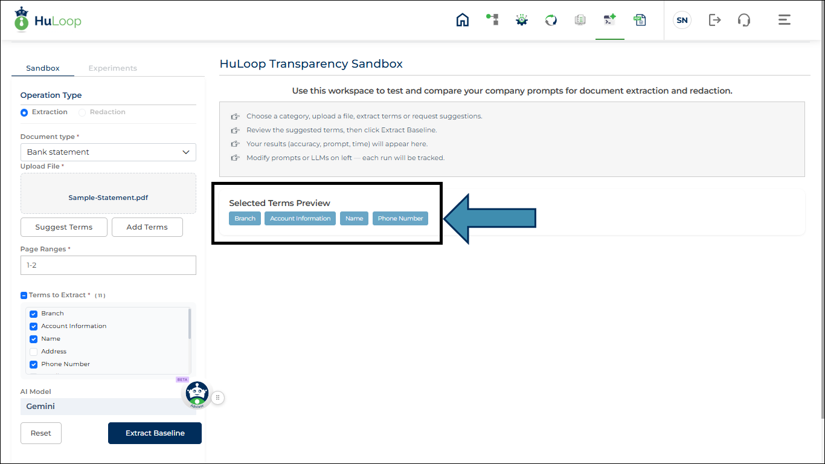Screen dimensions: 825x464
Task: Click the HuLoop logo
Action: (x=48, y=20)
